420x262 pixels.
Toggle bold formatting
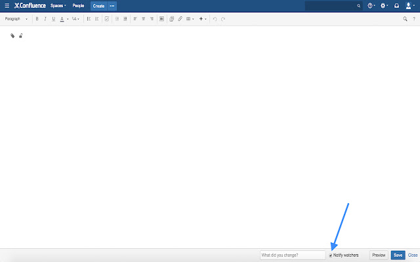click(x=37, y=19)
